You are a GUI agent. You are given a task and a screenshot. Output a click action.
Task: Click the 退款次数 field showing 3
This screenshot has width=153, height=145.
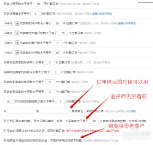click(61, 101)
